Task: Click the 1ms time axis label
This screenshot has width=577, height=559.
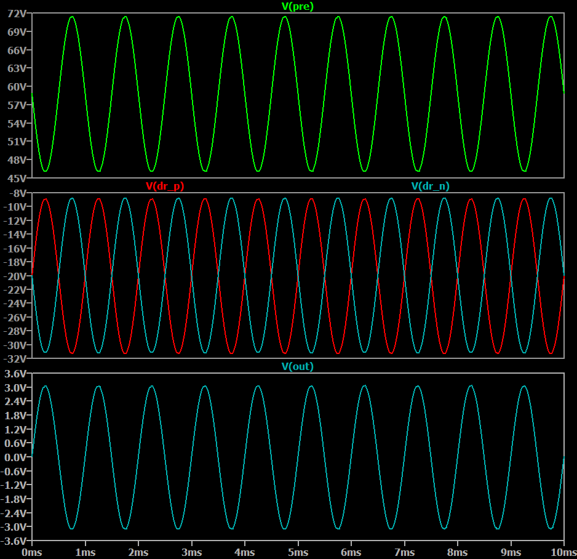Action: click(x=86, y=552)
